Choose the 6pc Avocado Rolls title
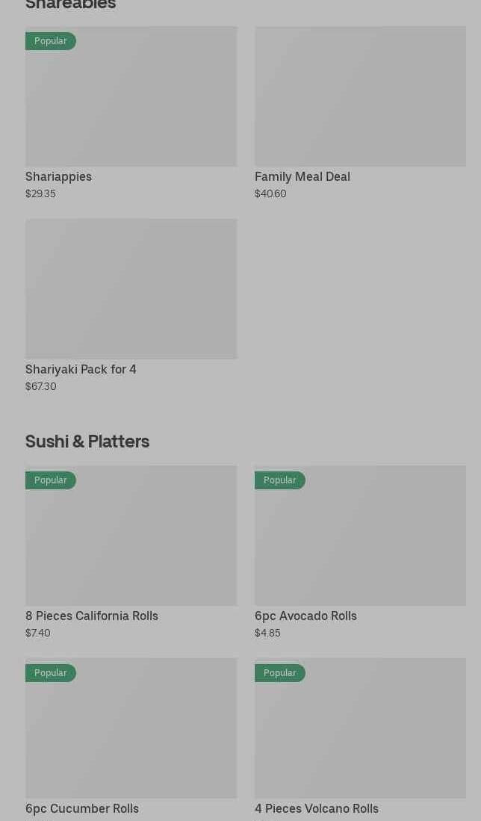Screen dimensions: 481x821 pyautogui.click(x=305, y=616)
